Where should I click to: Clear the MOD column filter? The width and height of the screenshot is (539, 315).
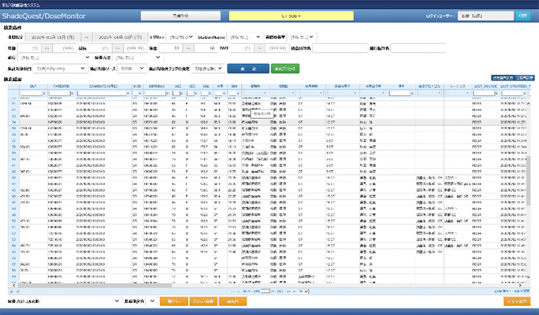[x=140, y=94]
